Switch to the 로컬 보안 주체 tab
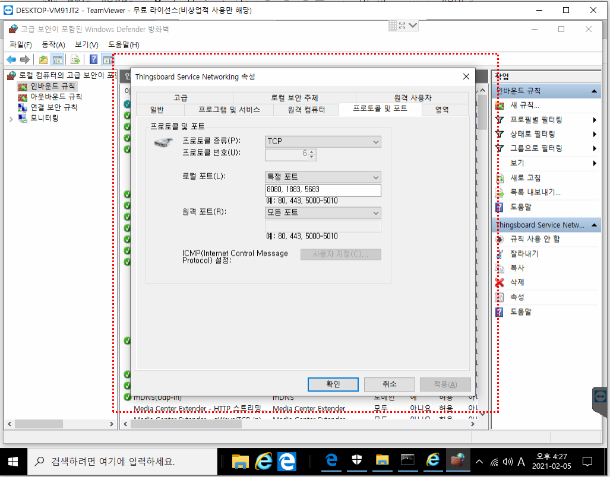 tap(294, 98)
